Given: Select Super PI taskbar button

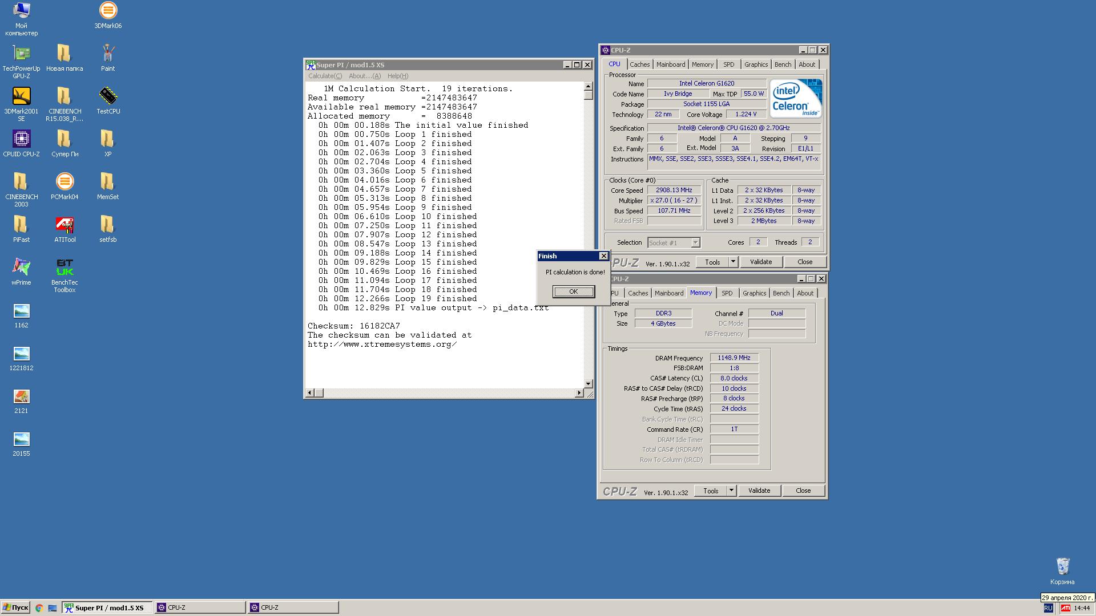Looking at the screenshot, I should pyautogui.click(x=107, y=607).
